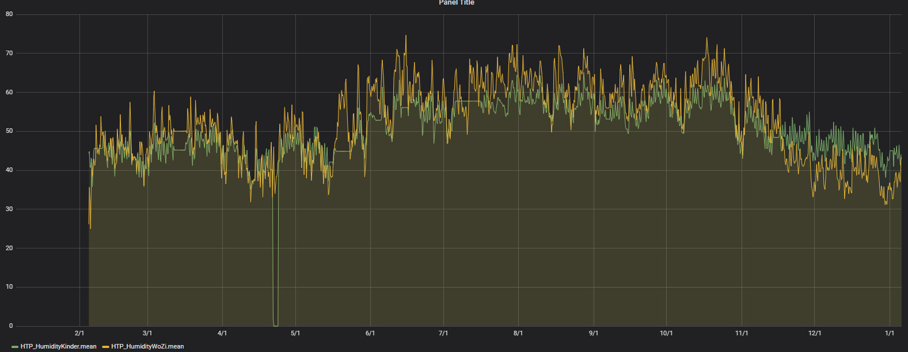
Task: Click the 1/1 x-axis date label
Action: 890,333
